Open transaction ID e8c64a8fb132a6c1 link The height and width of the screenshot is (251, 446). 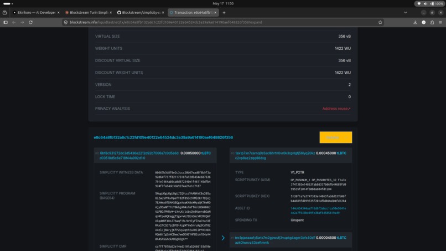163,137
